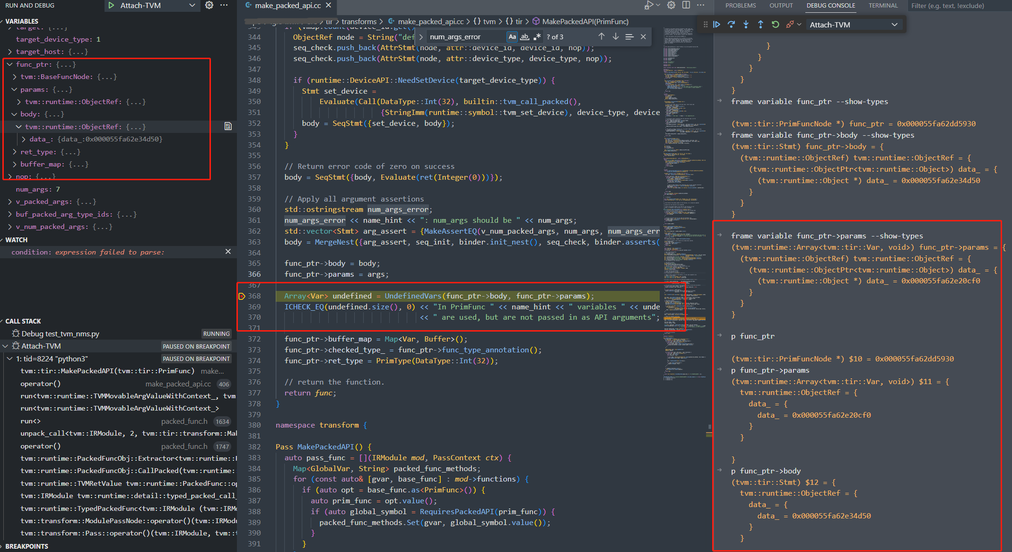Viewport: 1012px width, 552px height.
Task: Click the Disconnect debugger plug icon
Action: pyautogui.click(x=789, y=25)
